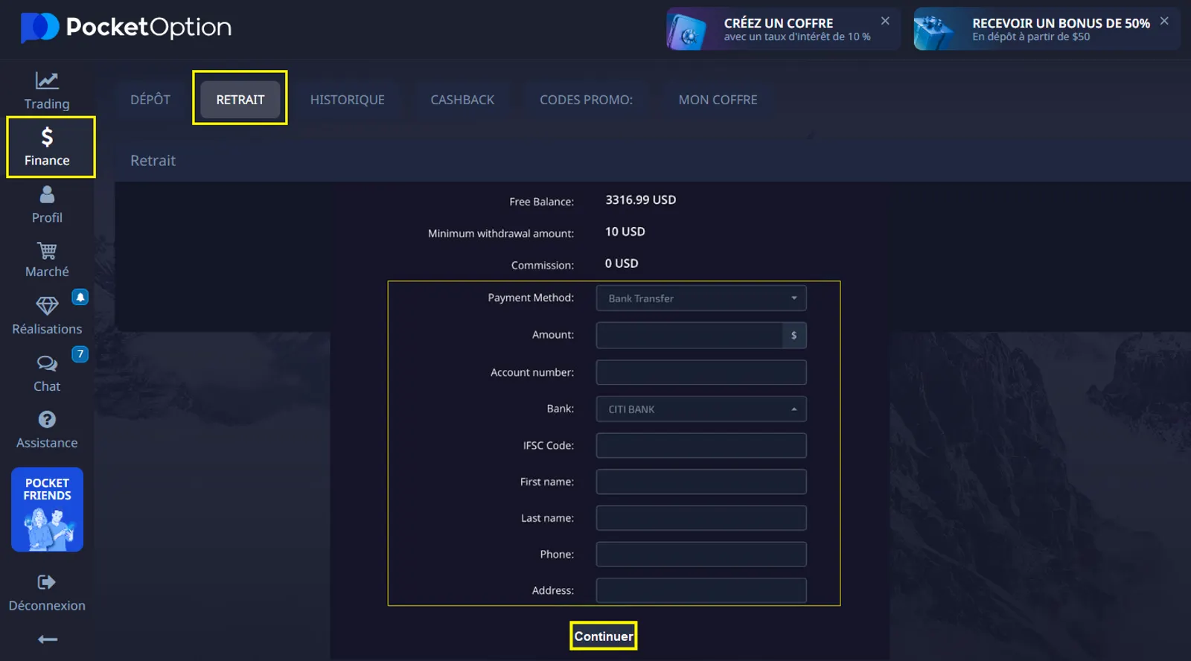Close the Créez un coffre banner
The width and height of the screenshot is (1191, 661).
(885, 21)
